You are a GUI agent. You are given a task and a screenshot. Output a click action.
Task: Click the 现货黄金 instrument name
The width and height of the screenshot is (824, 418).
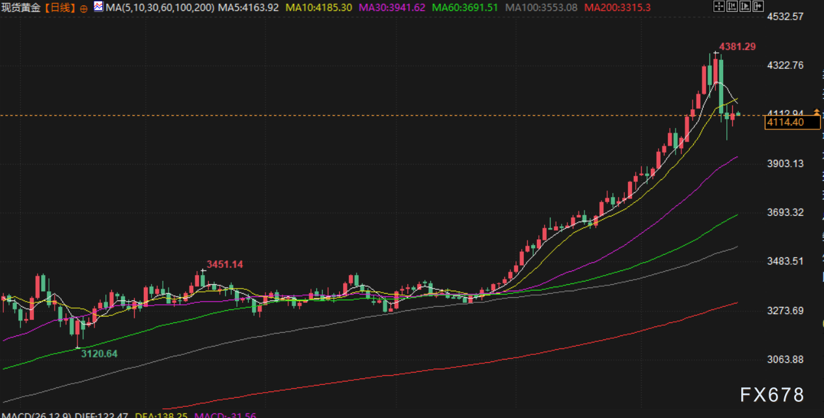point(22,8)
